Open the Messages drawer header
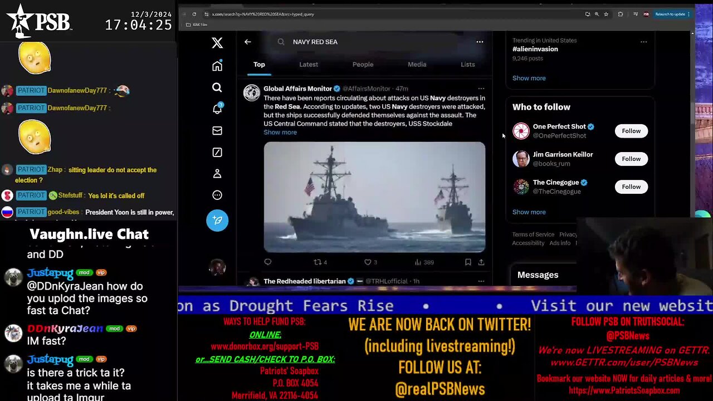This screenshot has width=713, height=401. (x=538, y=275)
